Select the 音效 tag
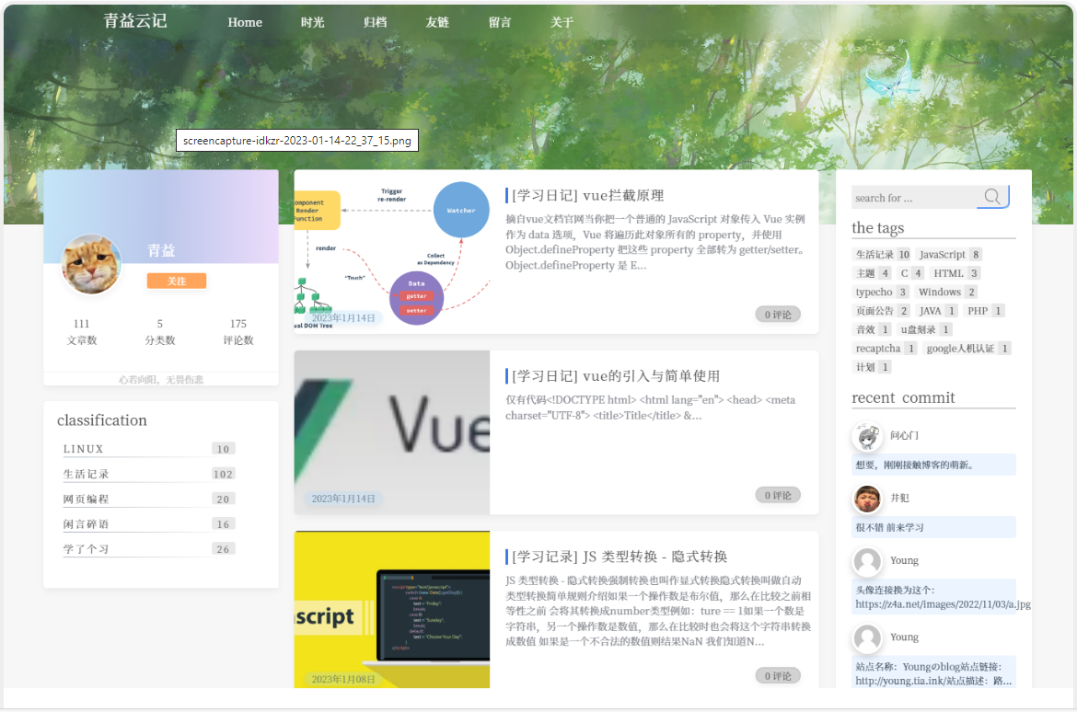Viewport: 1077px width, 712px height. (873, 329)
